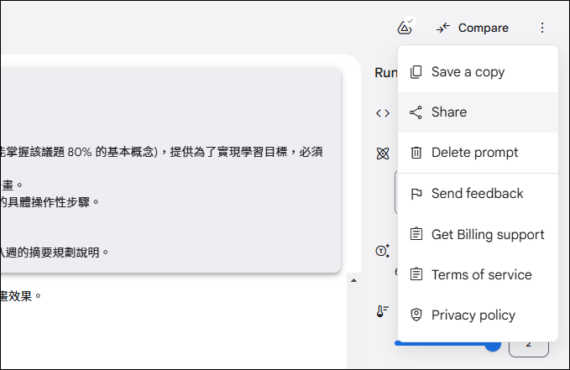Open Send feedback from the menu

pos(477,194)
